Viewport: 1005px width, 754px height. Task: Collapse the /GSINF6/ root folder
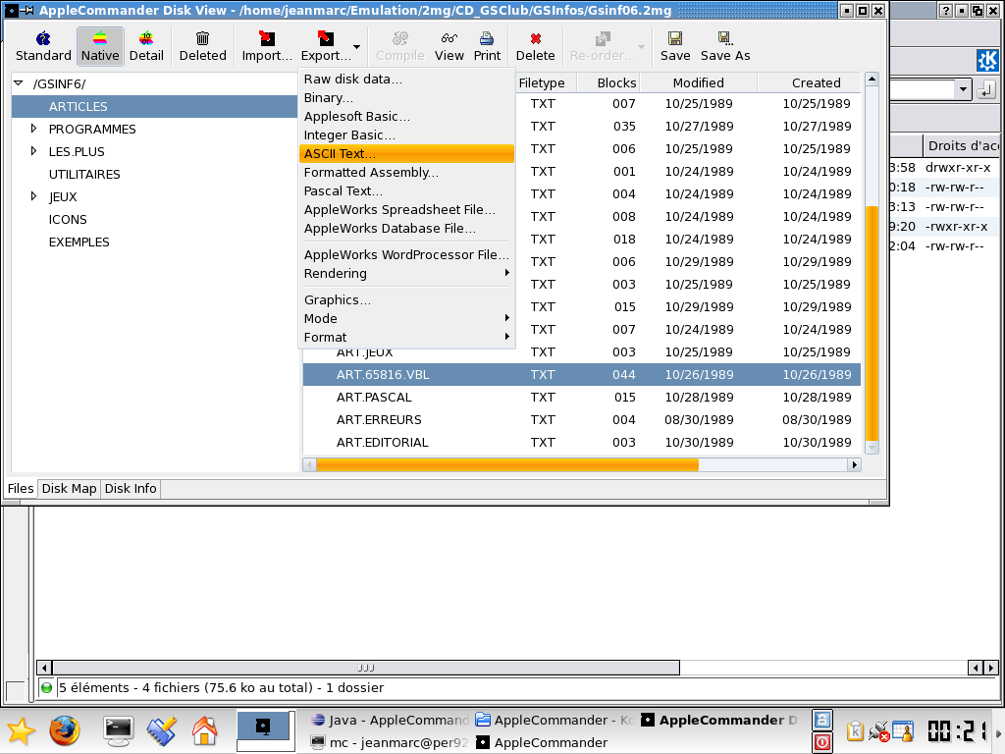point(19,83)
